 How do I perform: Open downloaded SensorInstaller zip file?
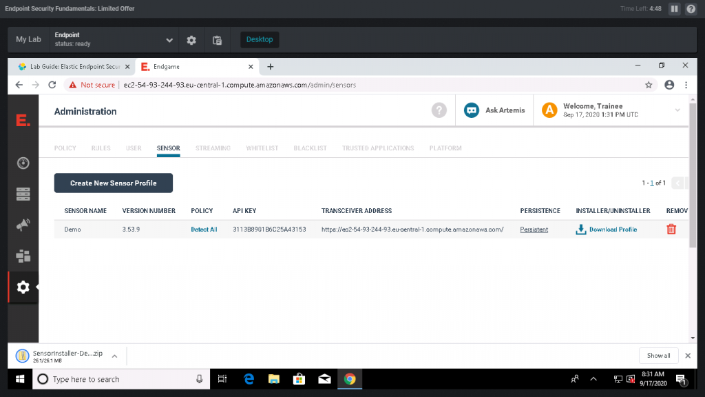[x=60, y=356]
